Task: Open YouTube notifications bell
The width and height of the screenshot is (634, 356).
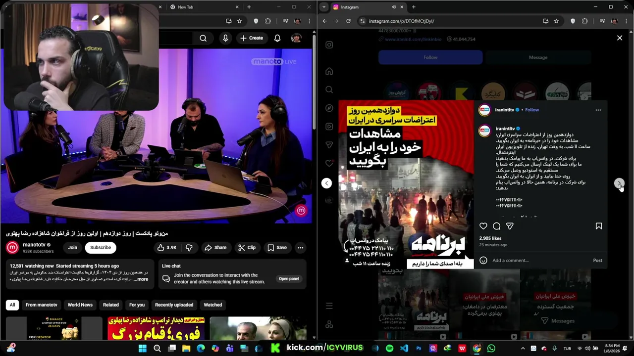Action: click(x=277, y=38)
